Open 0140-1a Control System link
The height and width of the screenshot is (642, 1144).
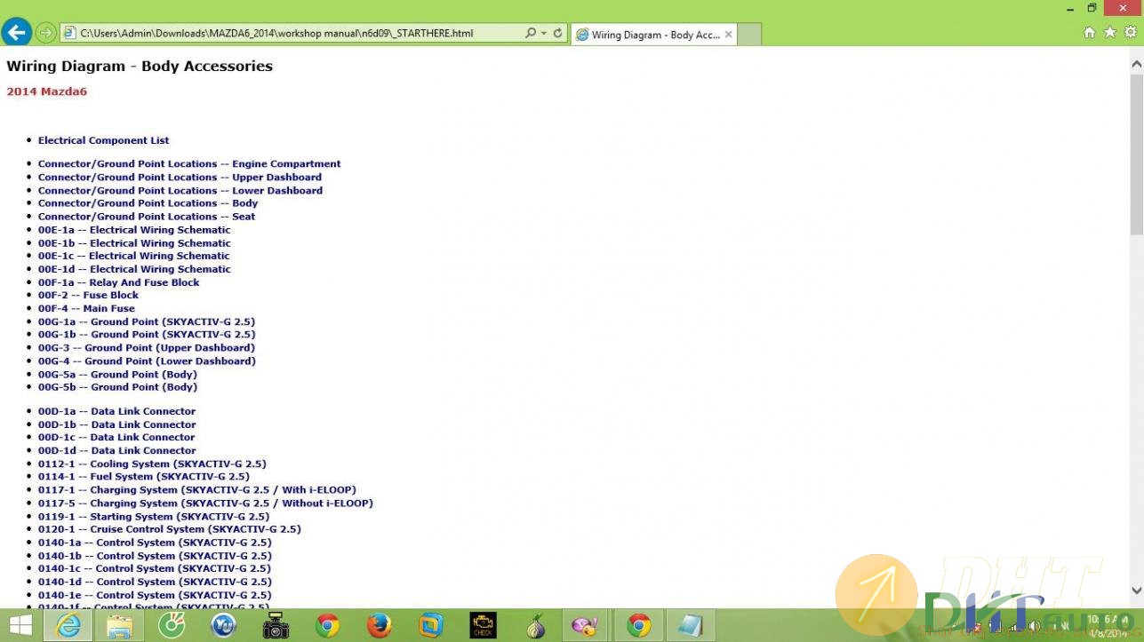pos(155,542)
